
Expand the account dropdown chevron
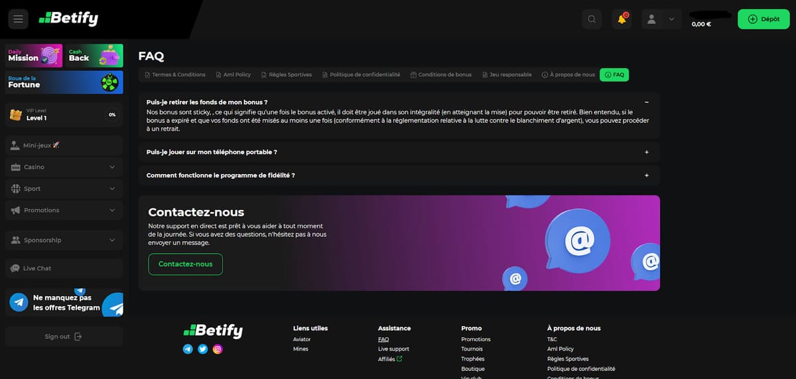pyautogui.click(x=671, y=19)
